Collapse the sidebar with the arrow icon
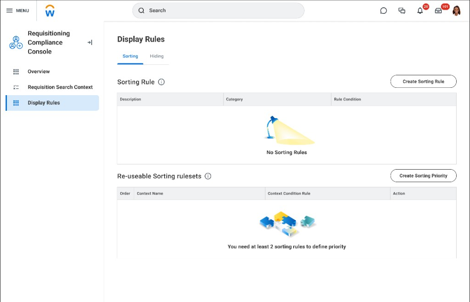The height and width of the screenshot is (302, 470). click(90, 42)
